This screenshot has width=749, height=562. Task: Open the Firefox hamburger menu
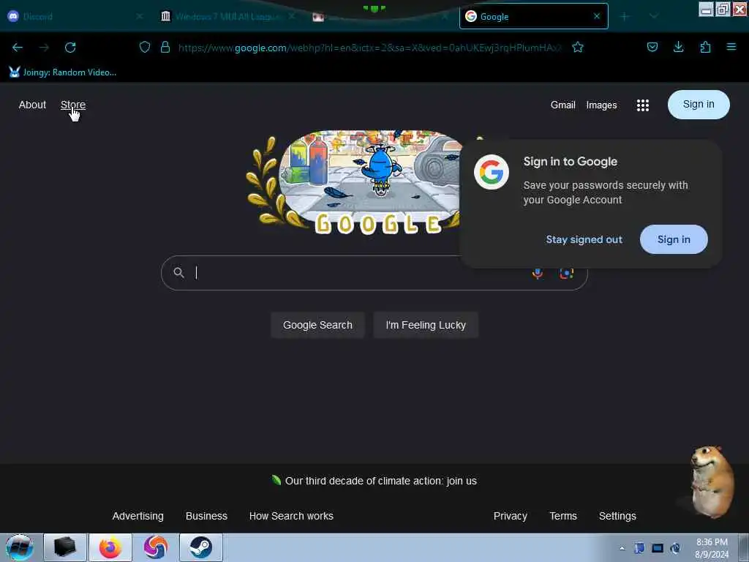[x=731, y=47]
